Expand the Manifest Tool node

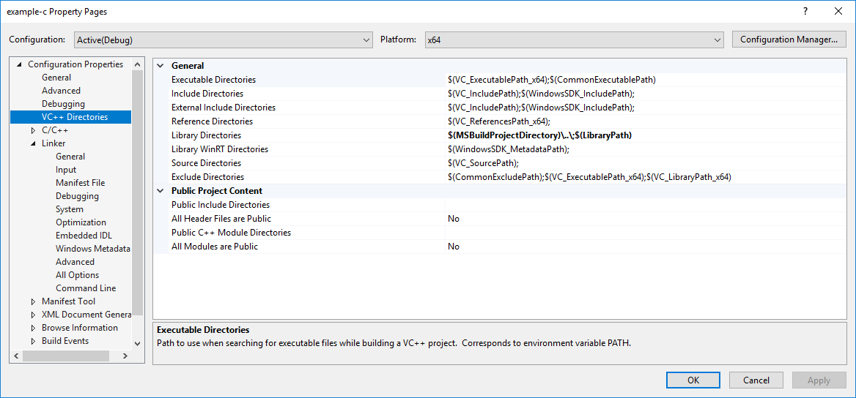[33, 301]
